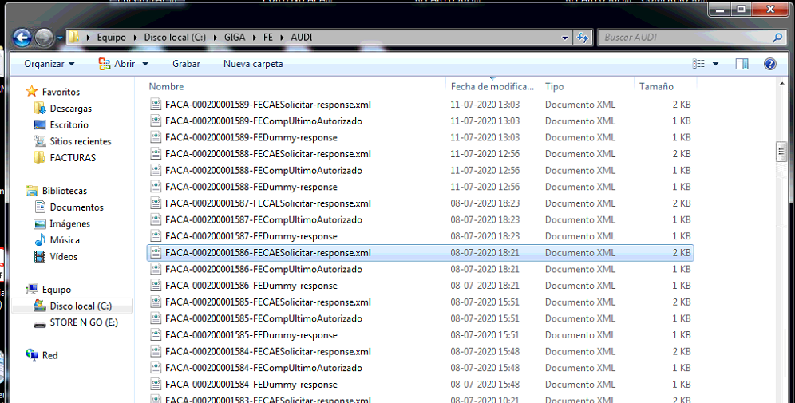Select Red in navigation pane

click(49, 355)
